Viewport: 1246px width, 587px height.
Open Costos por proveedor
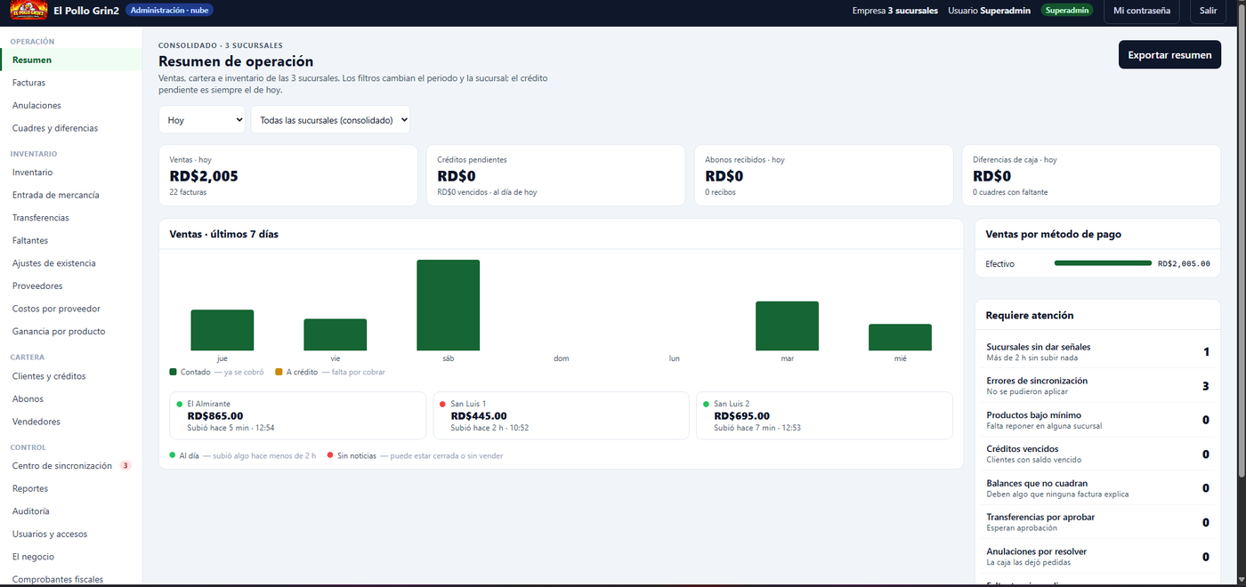(71, 309)
